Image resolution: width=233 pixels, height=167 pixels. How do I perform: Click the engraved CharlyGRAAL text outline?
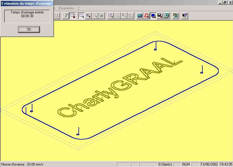120,88
